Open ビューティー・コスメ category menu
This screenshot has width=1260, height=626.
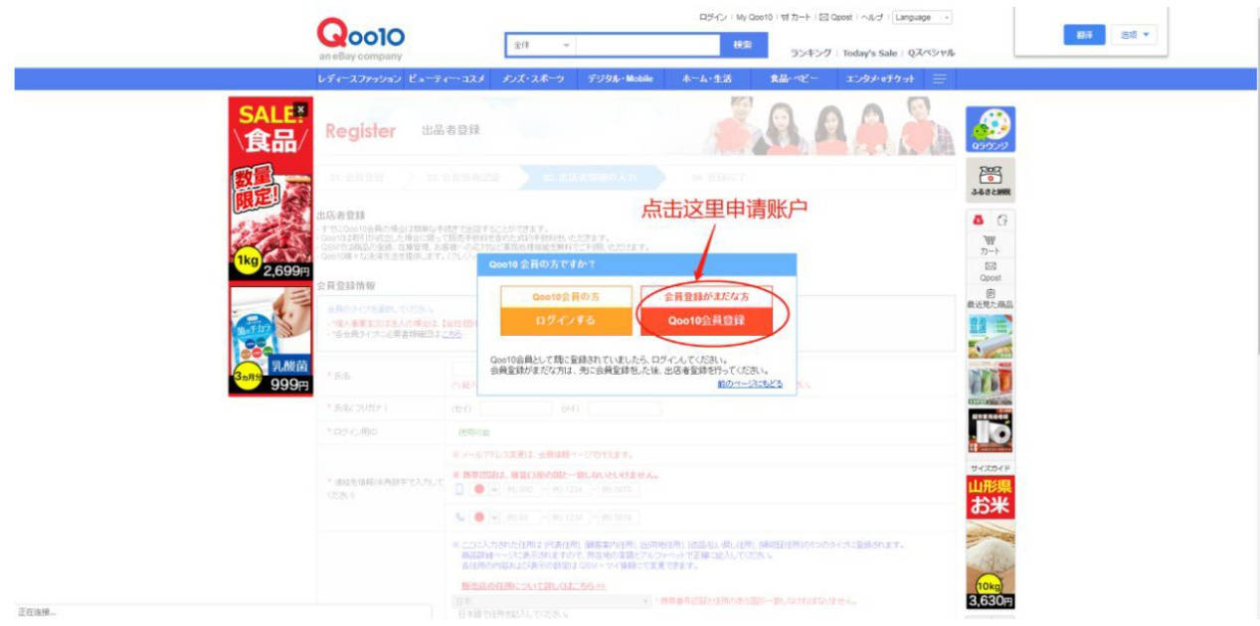(x=447, y=78)
